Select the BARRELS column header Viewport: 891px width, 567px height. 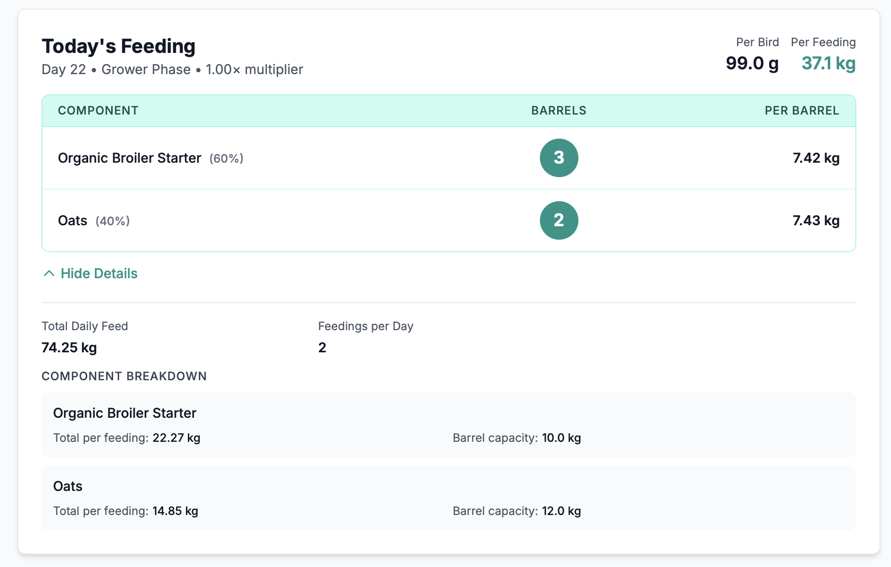(x=558, y=111)
